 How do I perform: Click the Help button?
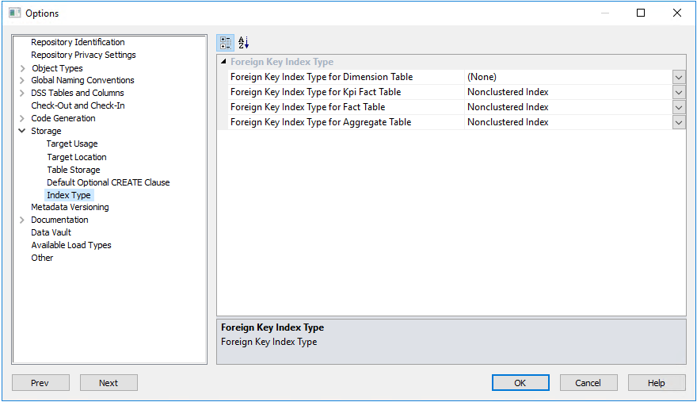point(657,383)
